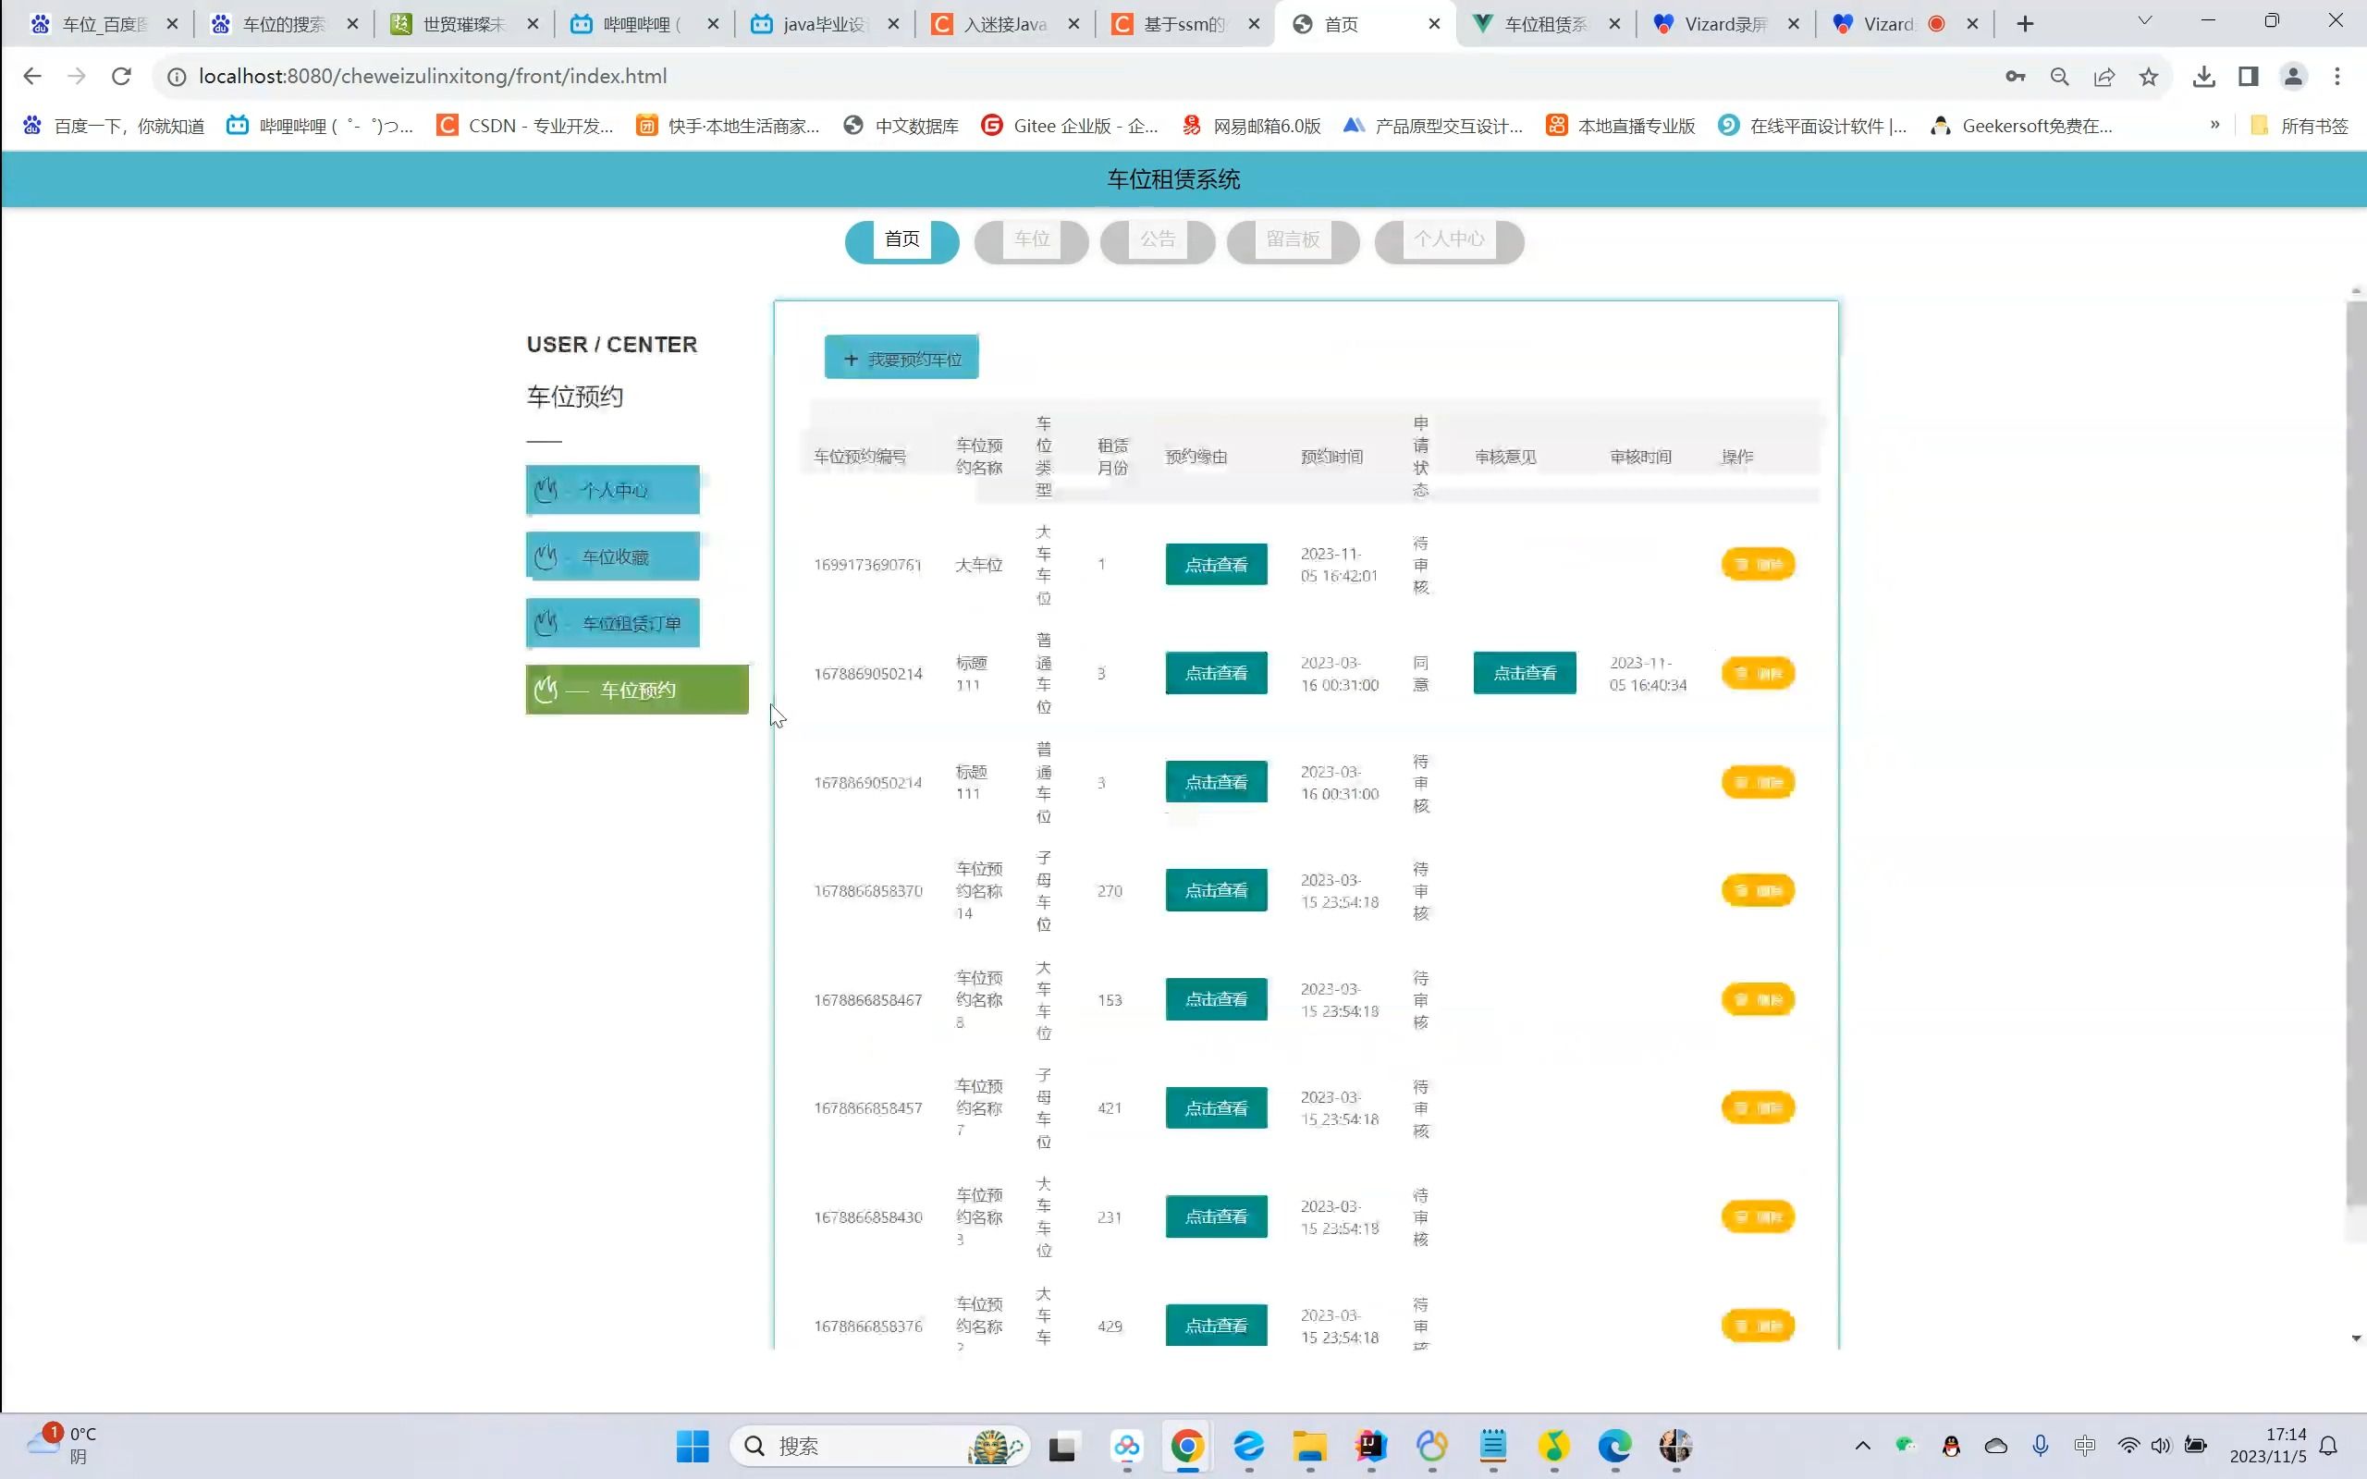The height and width of the screenshot is (1479, 2367).
Task: Expand hidden bookmarks double-chevron
Action: 2214,125
